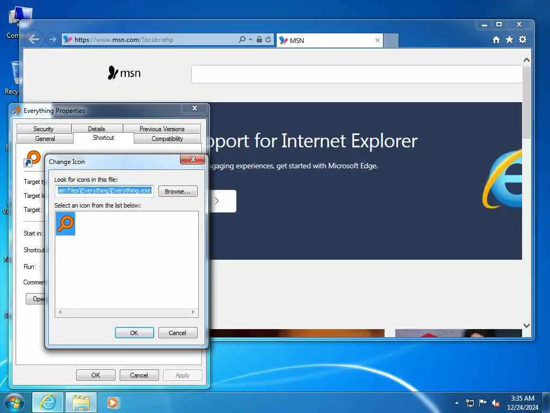Image resolution: width=550 pixels, height=413 pixels.
Task: Open Previous Versions tab
Action: pos(162,129)
